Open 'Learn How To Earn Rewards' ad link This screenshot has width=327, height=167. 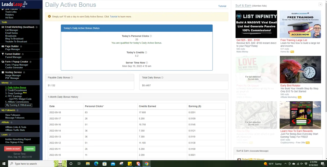pos(297,131)
